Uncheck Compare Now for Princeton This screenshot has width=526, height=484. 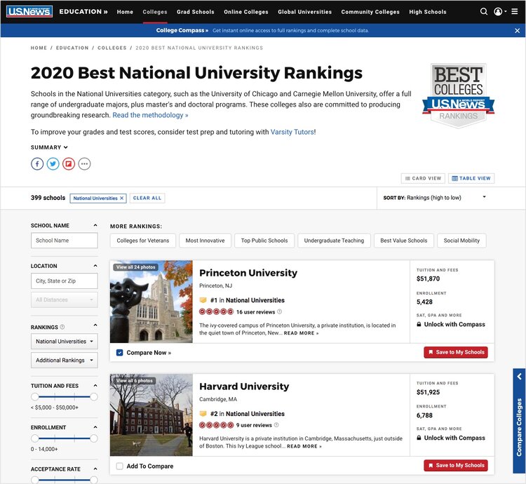(119, 353)
